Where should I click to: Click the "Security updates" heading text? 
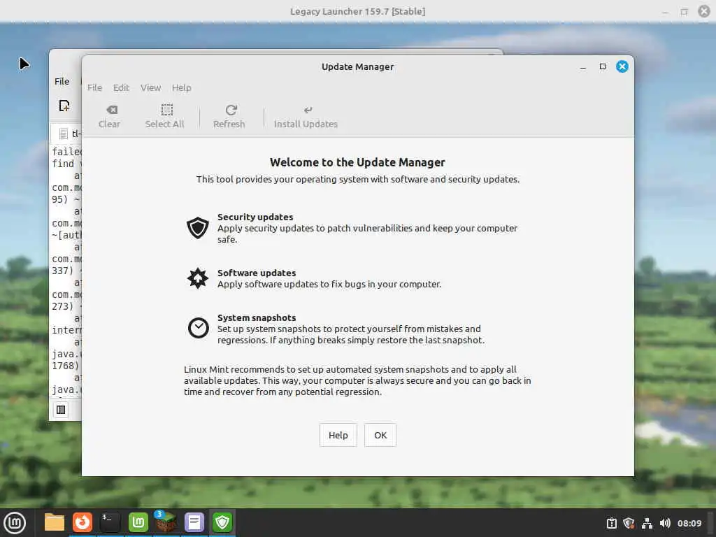[255, 217]
